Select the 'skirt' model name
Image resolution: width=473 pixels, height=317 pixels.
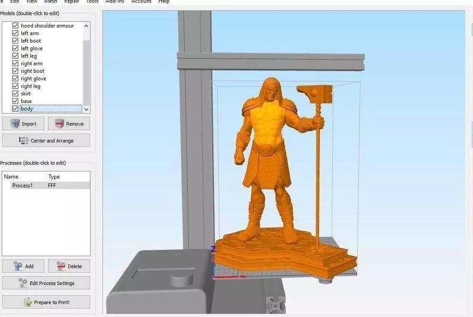pyautogui.click(x=25, y=93)
